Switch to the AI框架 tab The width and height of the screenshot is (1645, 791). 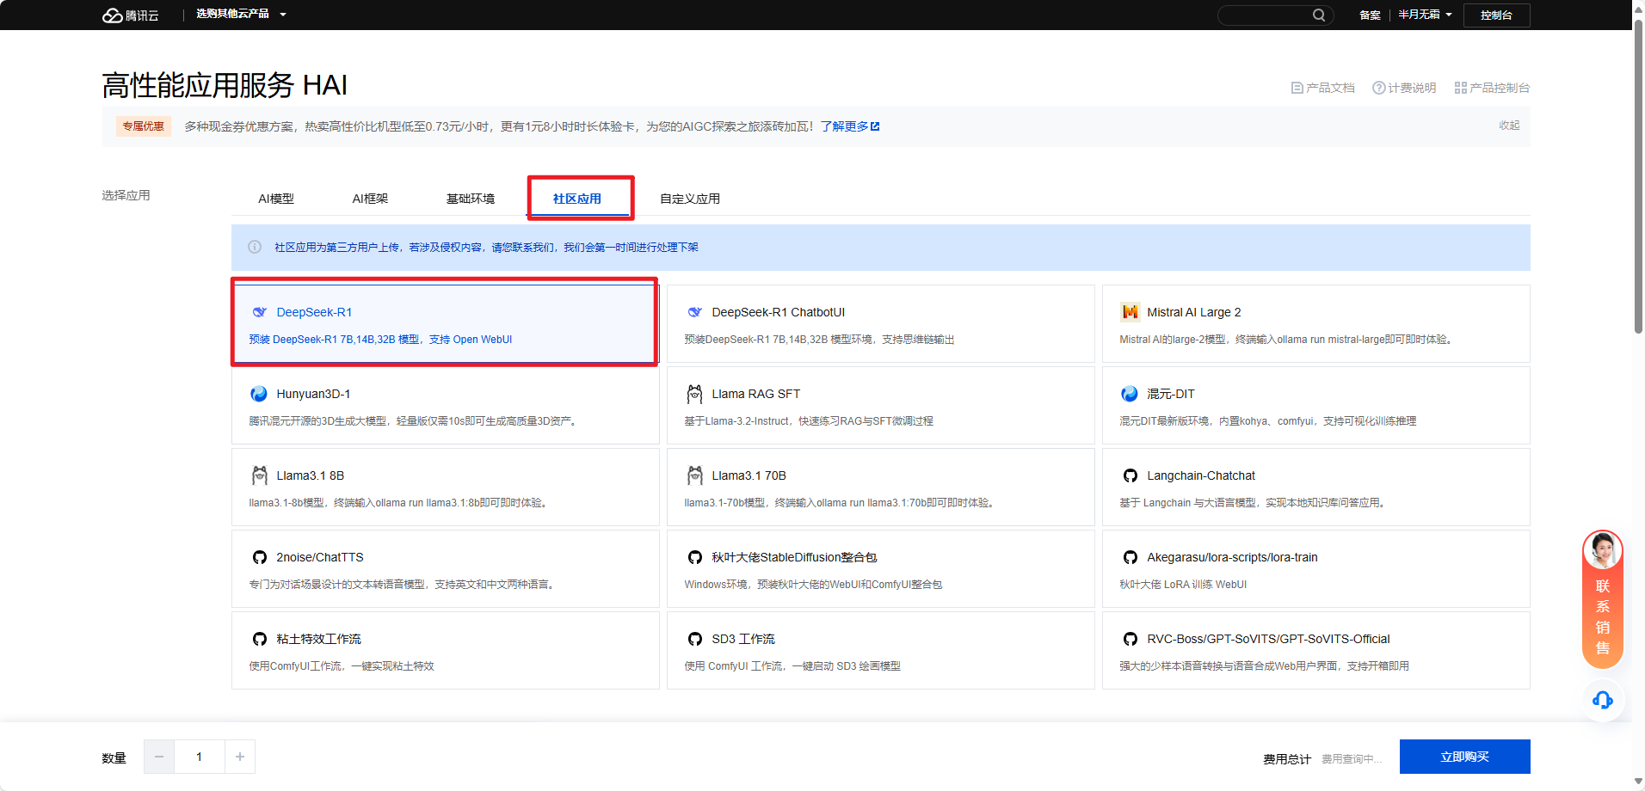[370, 199]
